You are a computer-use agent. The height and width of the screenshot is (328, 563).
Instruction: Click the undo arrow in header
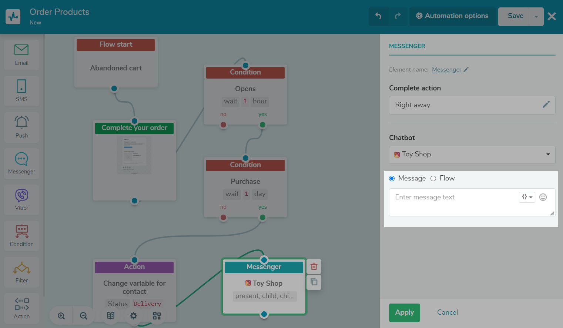[378, 16]
